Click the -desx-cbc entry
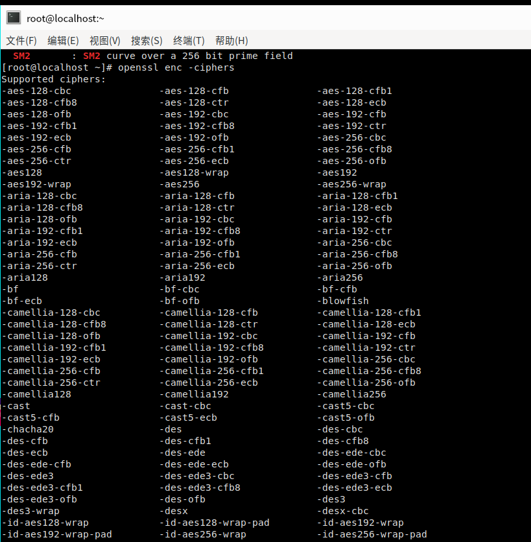 pyautogui.click(x=343, y=512)
